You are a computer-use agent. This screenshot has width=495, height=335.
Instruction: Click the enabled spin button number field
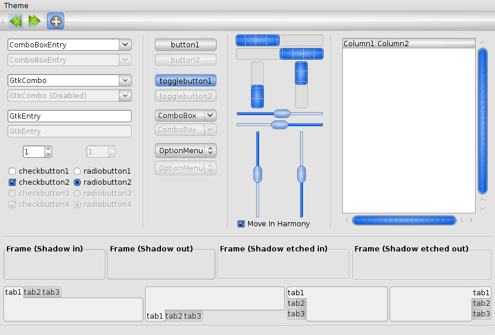pyautogui.click(x=34, y=152)
